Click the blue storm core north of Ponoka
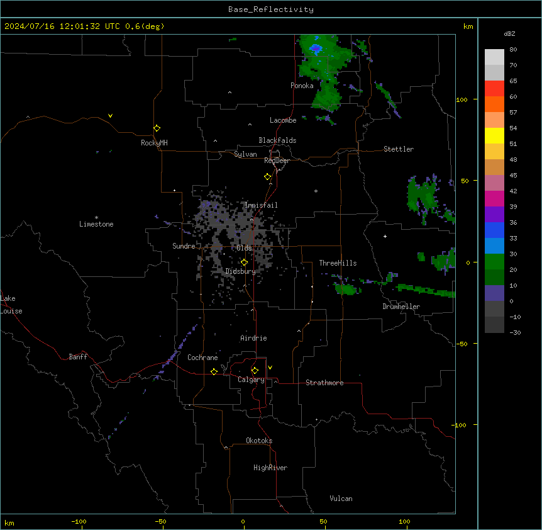The height and width of the screenshot is (530, 542). [315, 48]
